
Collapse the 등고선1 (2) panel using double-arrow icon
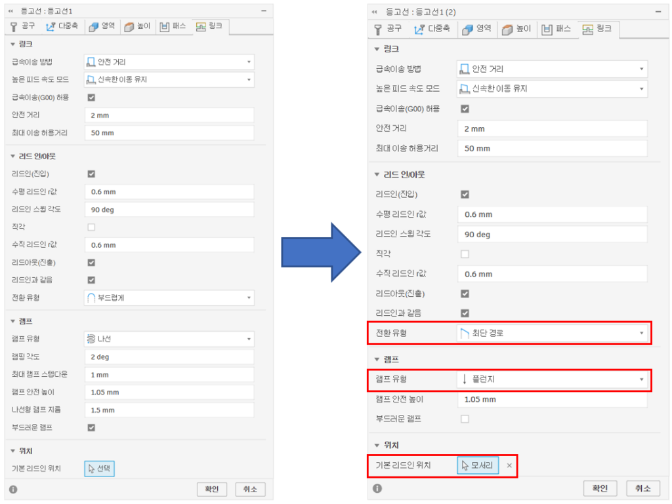[x=374, y=12]
